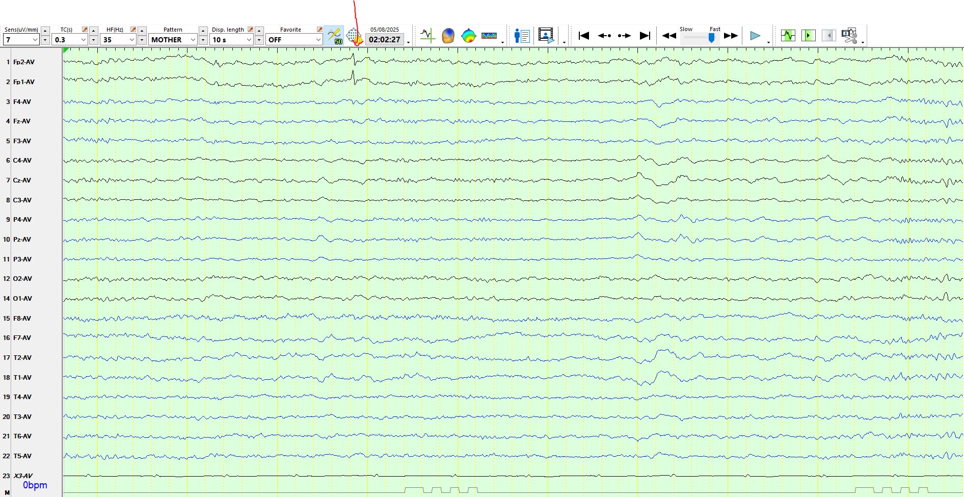The height and width of the screenshot is (497, 964).
Task: Increase TC(s) with the up arrow
Action: pos(94,31)
